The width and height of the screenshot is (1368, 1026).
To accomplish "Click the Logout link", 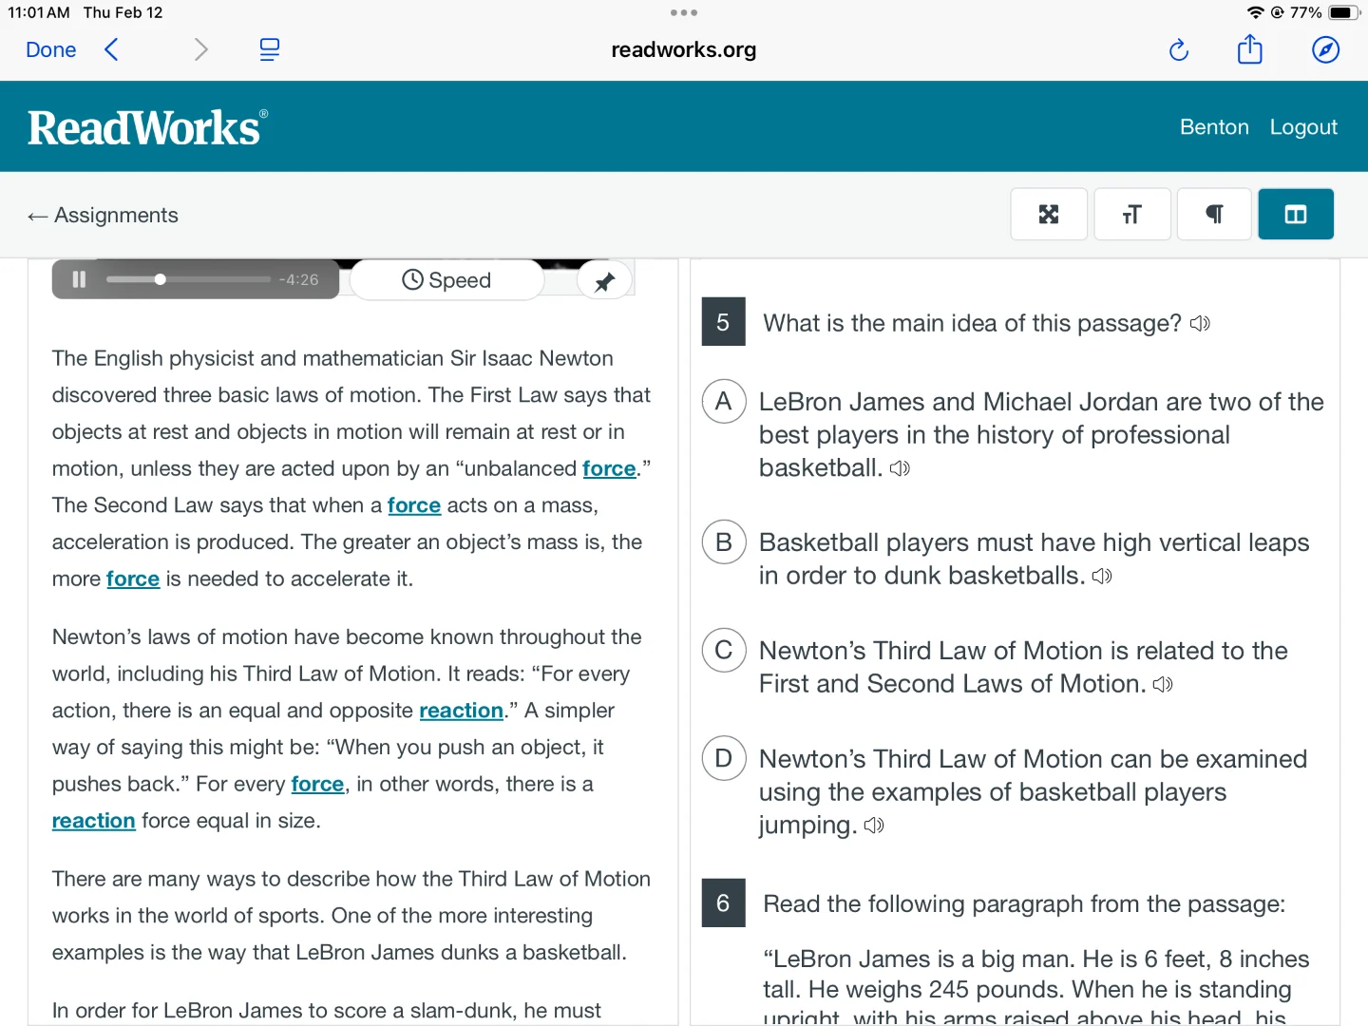I will click(1302, 127).
